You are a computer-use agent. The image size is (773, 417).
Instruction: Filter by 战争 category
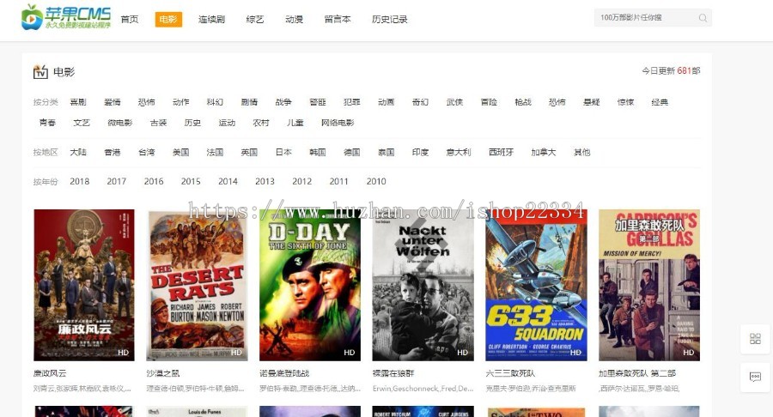(283, 102)
